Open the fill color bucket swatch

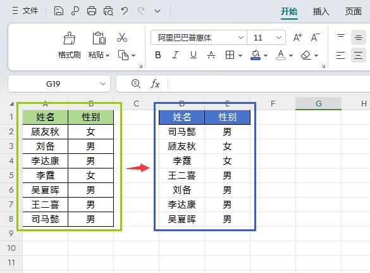[x=256, y=55]
